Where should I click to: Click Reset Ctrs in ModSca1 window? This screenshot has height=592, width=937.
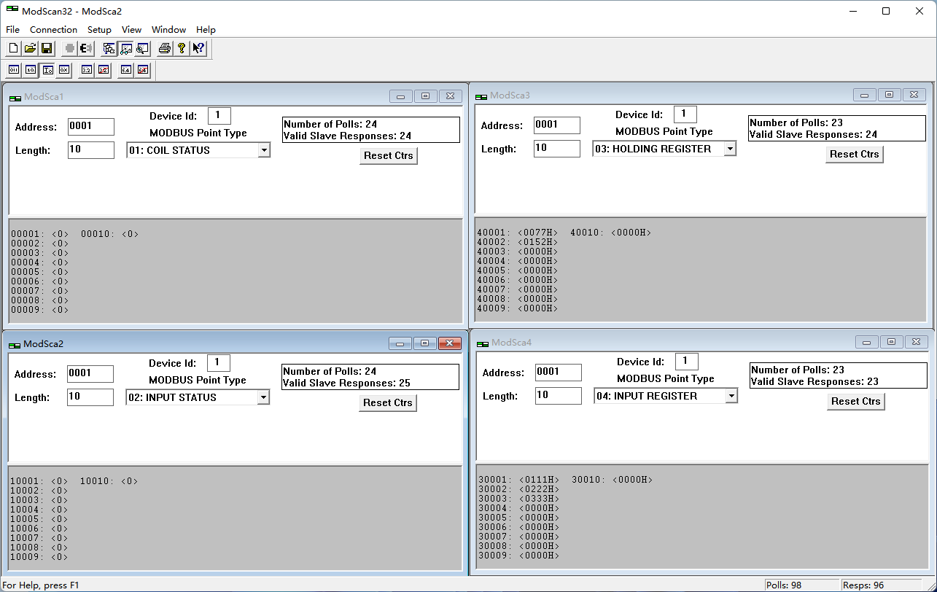pos(389,155)
